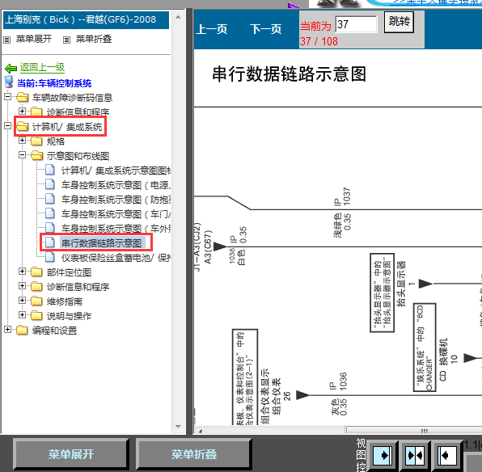Expand the 说明与操作 node
482x472 pixels.
22,315
